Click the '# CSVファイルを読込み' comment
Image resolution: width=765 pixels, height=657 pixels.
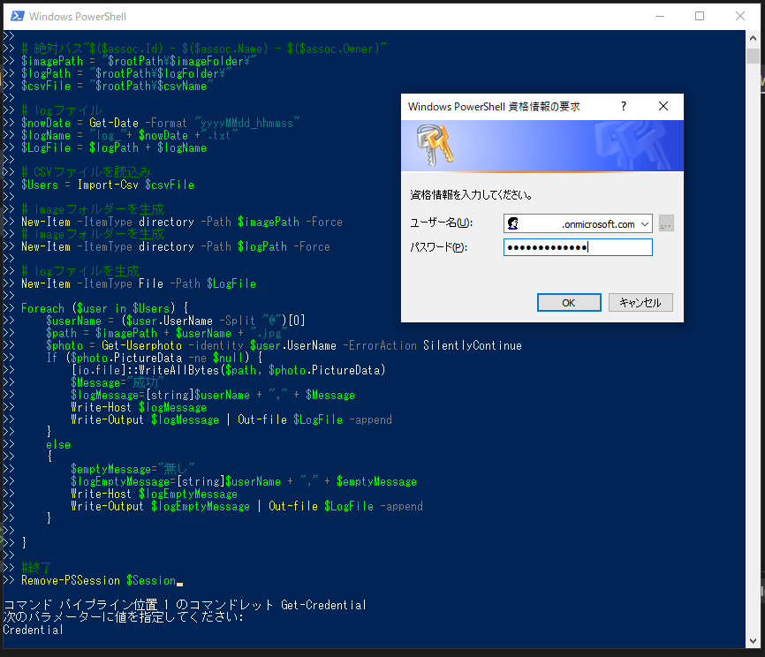(x=87, y=172)
